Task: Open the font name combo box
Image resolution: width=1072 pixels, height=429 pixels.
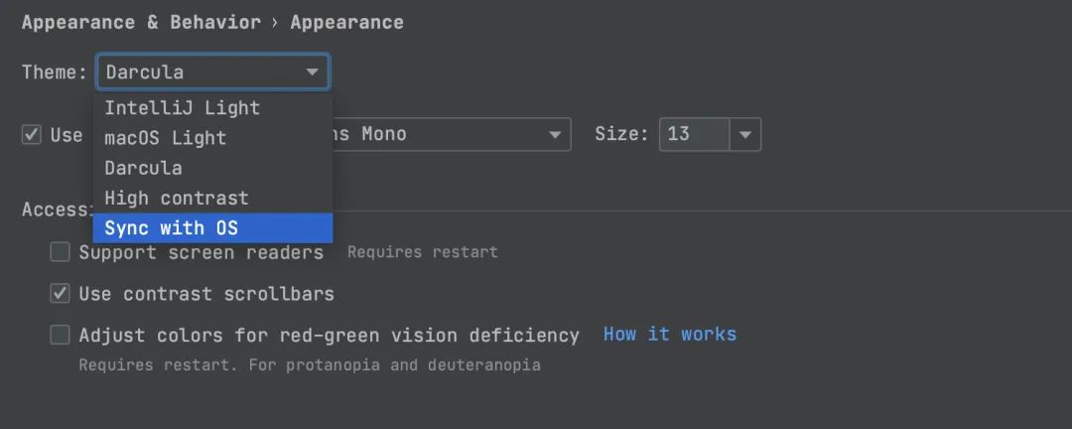Action: coord(447,134)
